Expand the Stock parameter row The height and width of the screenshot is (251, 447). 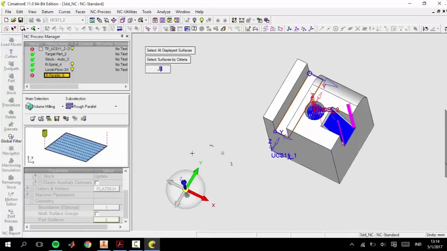click(x=40, y=176)
